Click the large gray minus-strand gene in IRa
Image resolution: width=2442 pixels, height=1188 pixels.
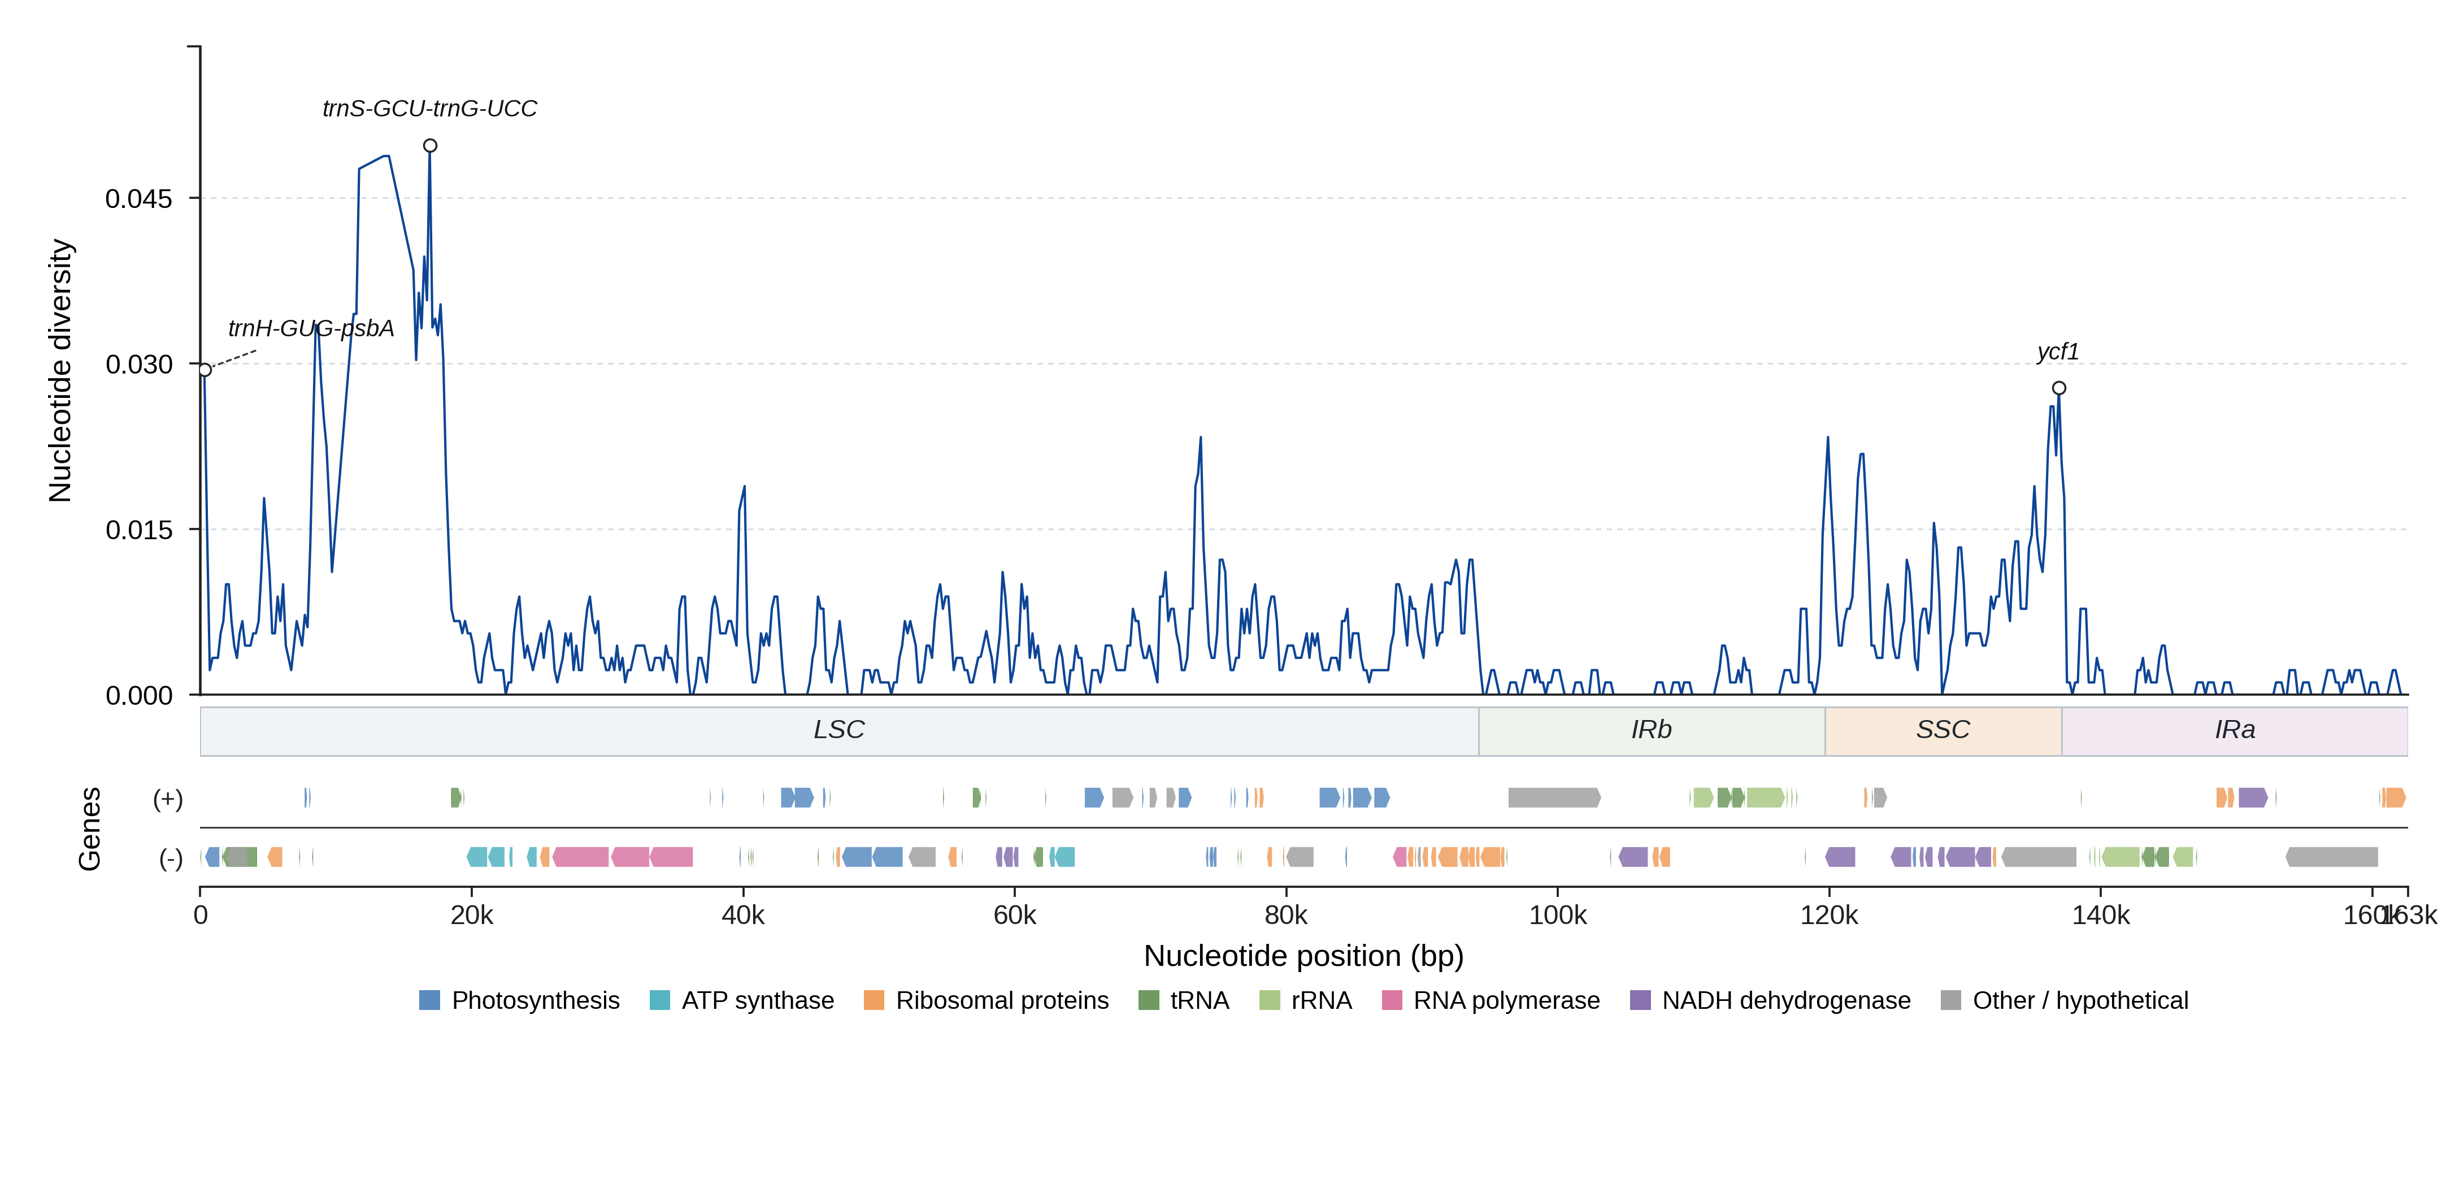(2331, 857)
